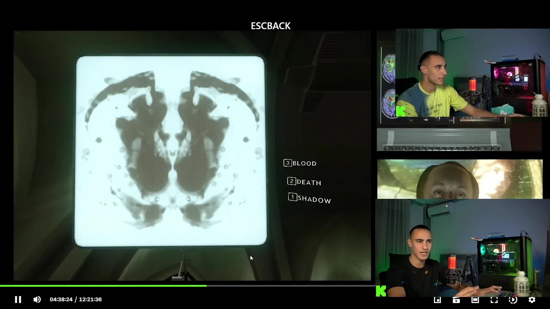Open playback speed control
Viewport: 550px width, 309px height.
coord(513,300)
